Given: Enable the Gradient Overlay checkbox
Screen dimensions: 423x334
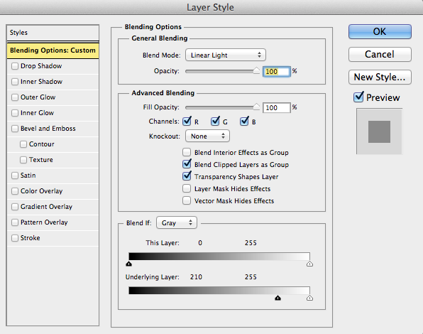Looking at the screenshot, I should tap(15, 207).
